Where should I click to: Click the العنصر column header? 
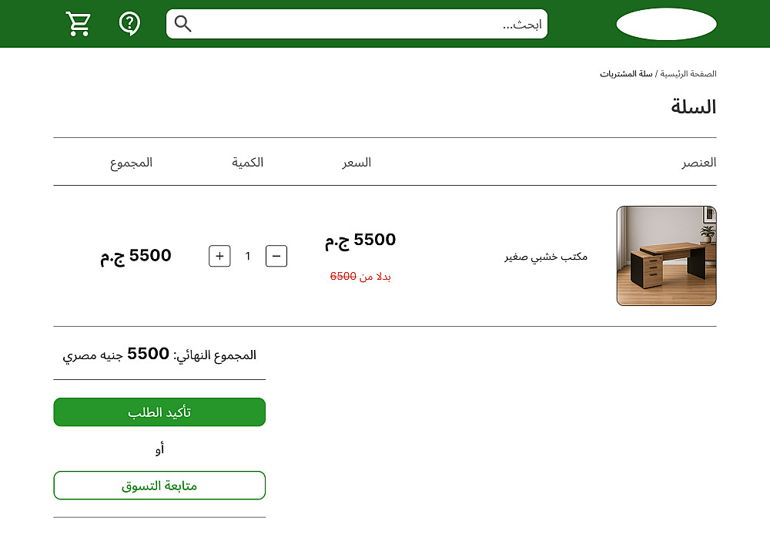coord(698,163)
